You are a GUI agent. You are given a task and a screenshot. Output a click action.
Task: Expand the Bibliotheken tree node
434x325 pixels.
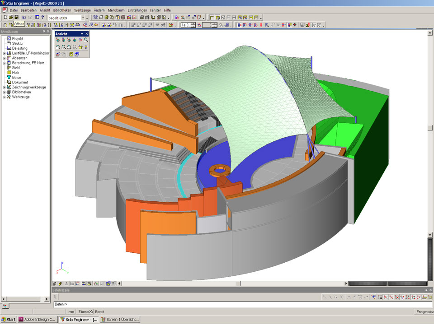4,92
